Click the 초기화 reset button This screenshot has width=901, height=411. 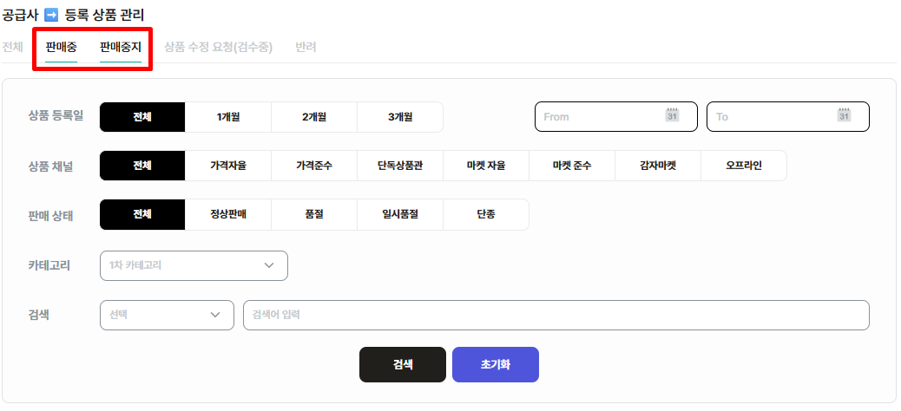pyautogui.click(x=496, y=364)
